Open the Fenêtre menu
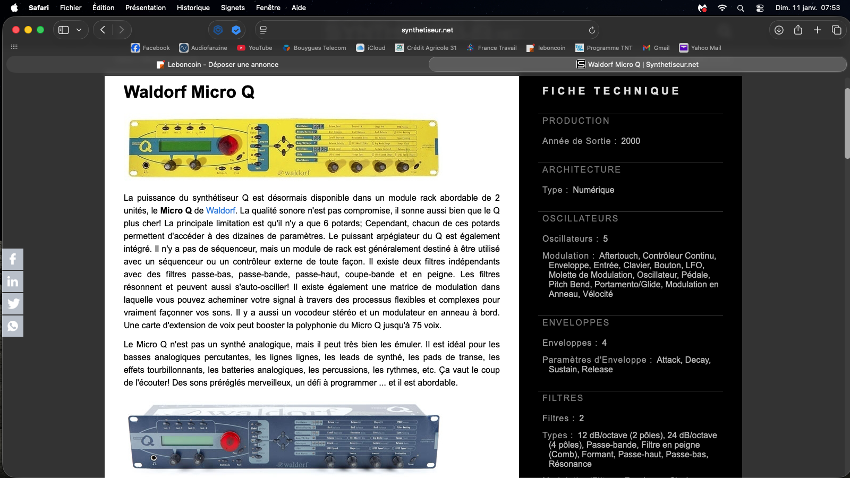 pyautogui.click(x=268, y=7)
